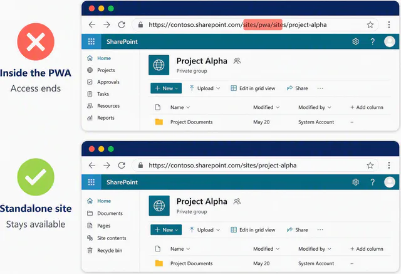Click Edit in grid view in standalone window

(x=253, y=229)
